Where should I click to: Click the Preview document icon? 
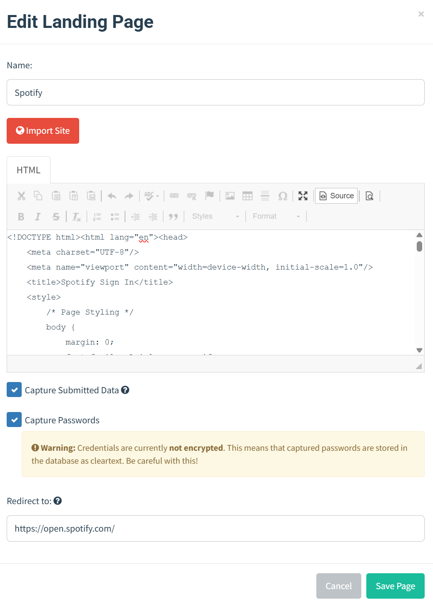(369, 196)
